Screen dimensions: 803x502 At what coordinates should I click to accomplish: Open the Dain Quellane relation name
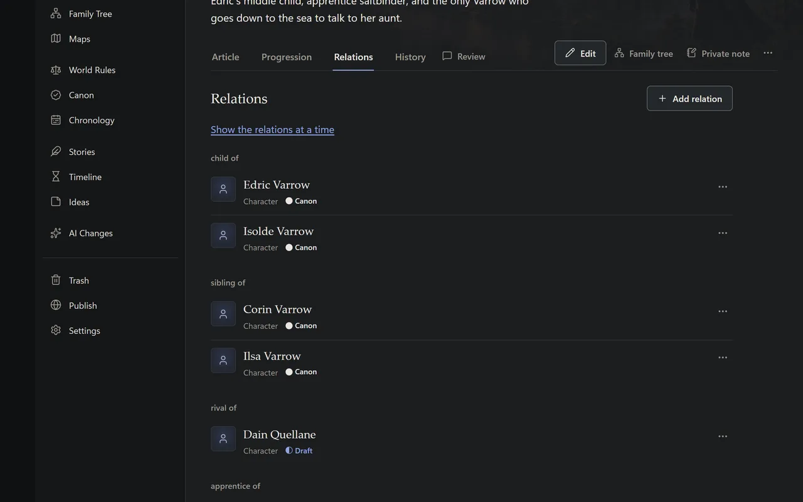280,434
